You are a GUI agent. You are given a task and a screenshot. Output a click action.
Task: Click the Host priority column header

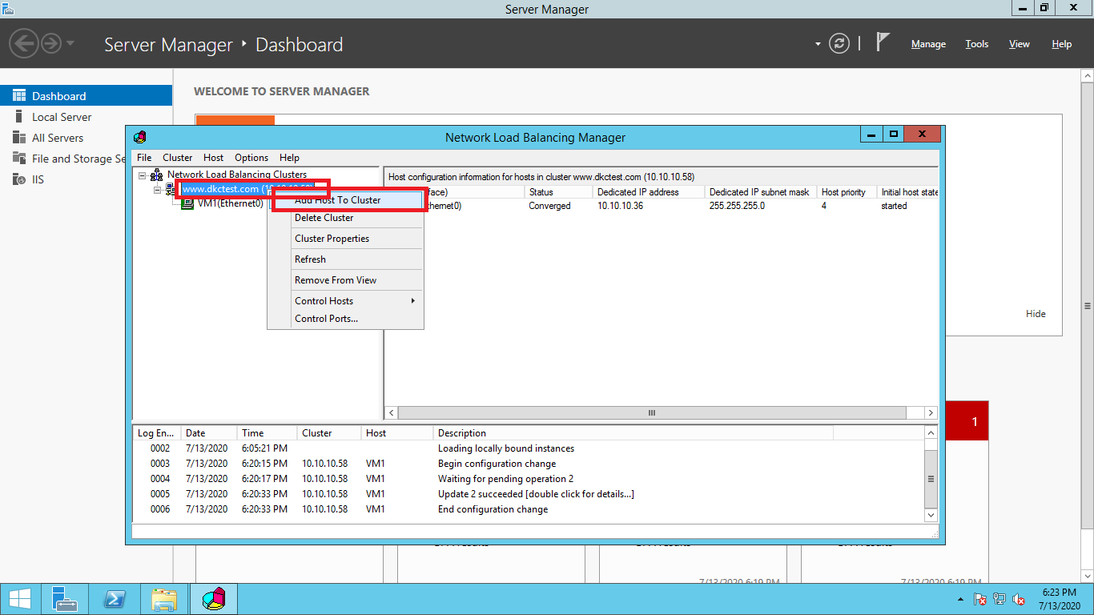(x=847, y=192)
